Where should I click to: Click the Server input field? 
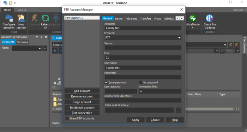click(143, 48)
